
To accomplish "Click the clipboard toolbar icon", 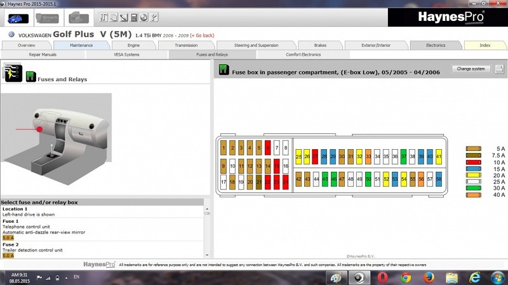I will [x=114, y=17].
